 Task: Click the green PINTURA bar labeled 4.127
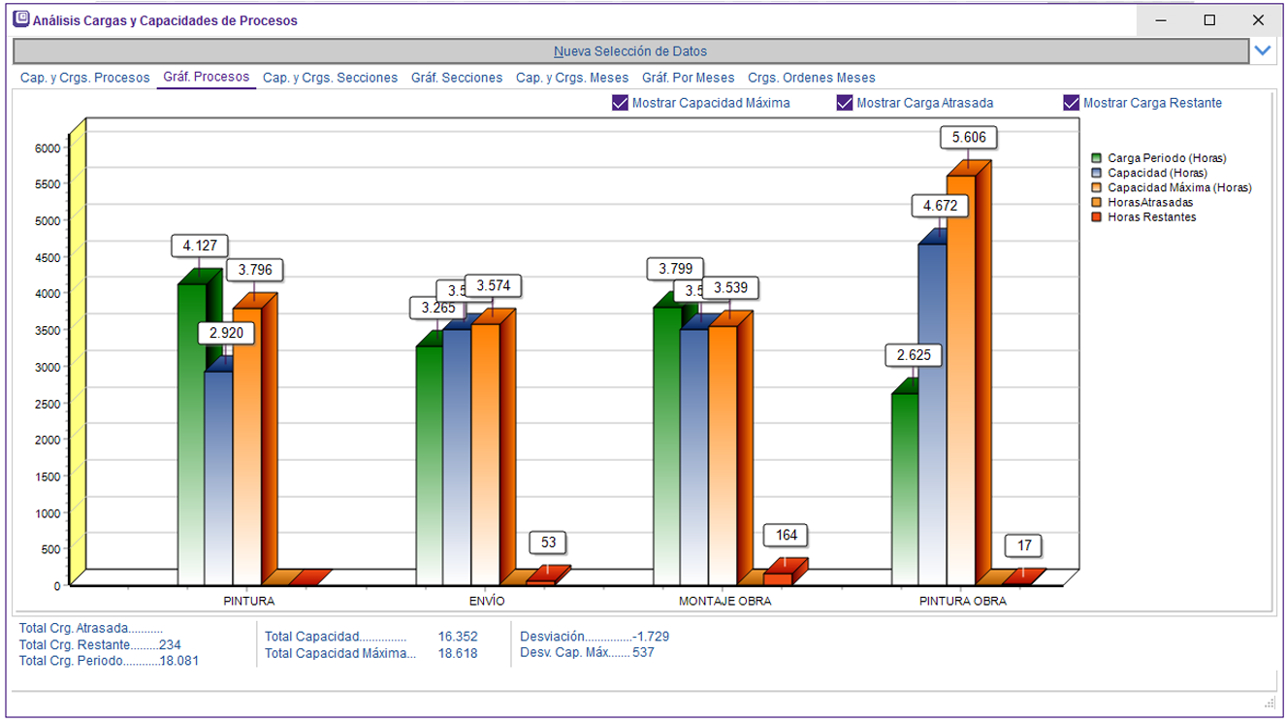191,427
